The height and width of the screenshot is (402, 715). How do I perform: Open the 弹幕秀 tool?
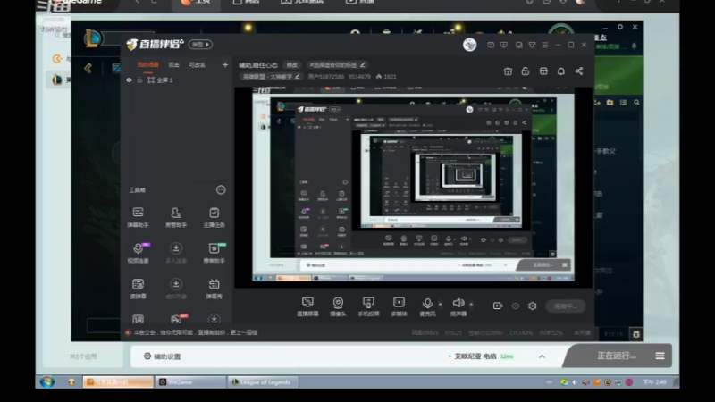214,289
